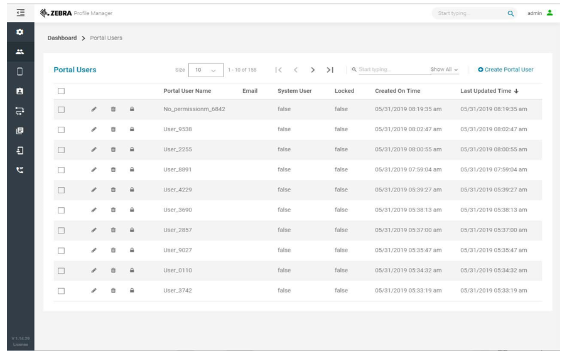The height and width of the screenshot is (354, 567).
Task: Navigate to Dashboard breadcrumb
Action: 62,38
